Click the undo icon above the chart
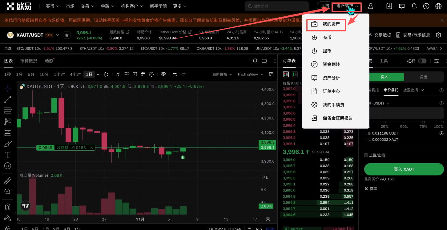Viewport: 447px width, 230px height. pos(175,74)
